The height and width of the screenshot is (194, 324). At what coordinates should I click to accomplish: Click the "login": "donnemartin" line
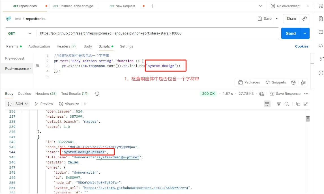coord(77,172)
